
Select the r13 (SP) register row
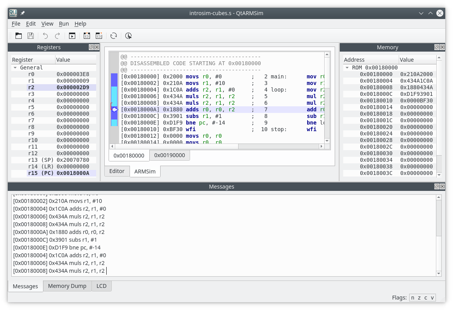click(x=54, y=160)
